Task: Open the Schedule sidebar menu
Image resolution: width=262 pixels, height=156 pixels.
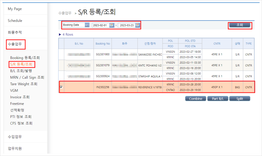Action: pos(15,21)
